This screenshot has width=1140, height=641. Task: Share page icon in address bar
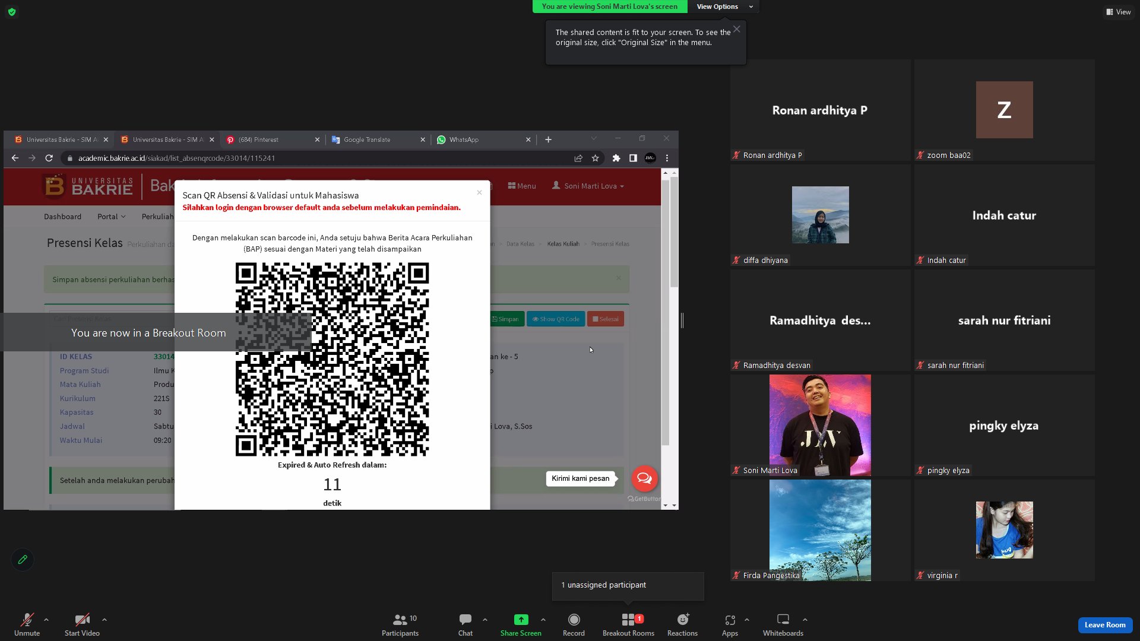(578, 158)
